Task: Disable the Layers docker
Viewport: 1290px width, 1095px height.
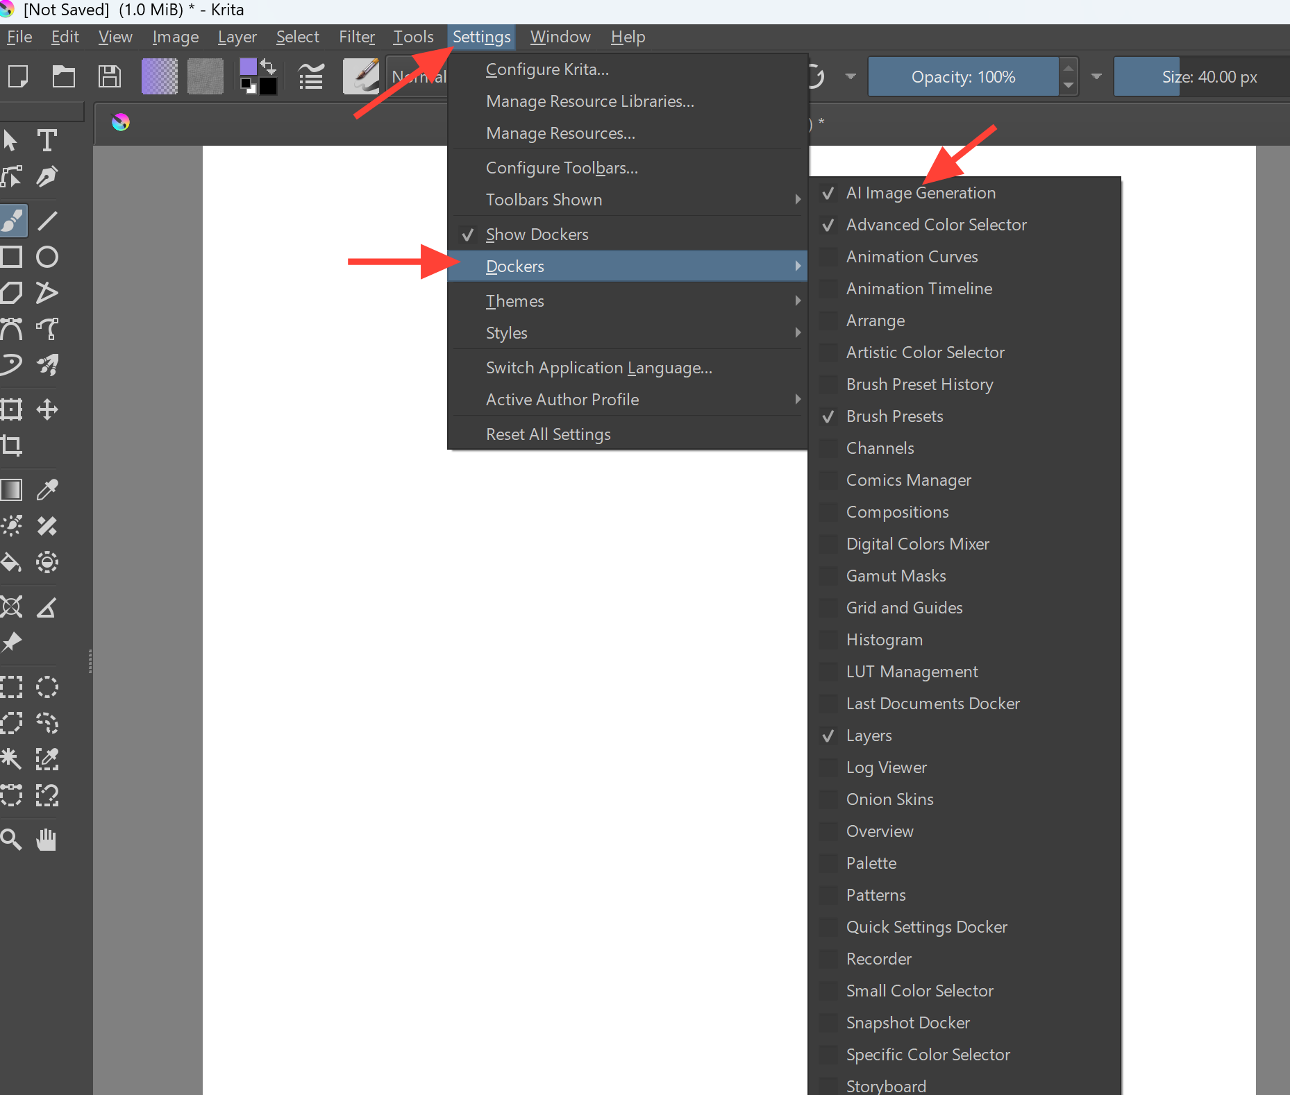Action: [869, 736]
